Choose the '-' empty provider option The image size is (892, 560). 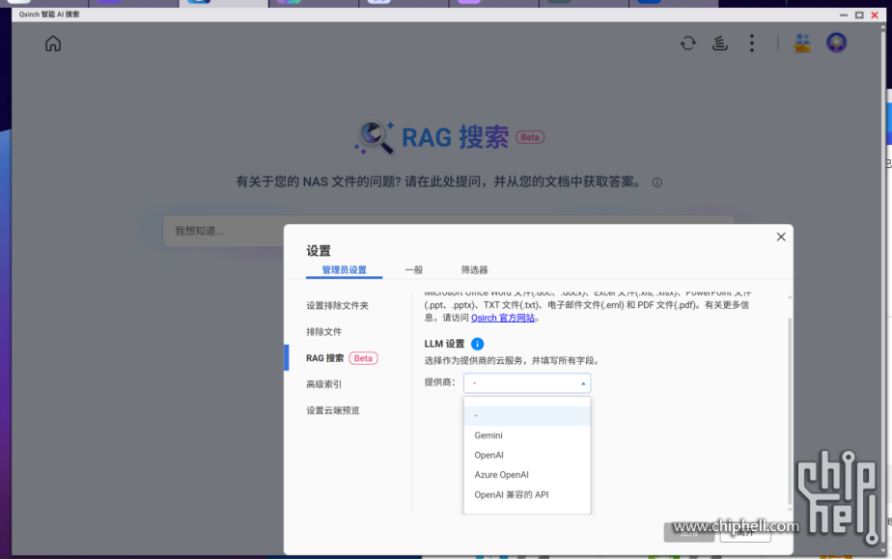[x=527, y=415]
